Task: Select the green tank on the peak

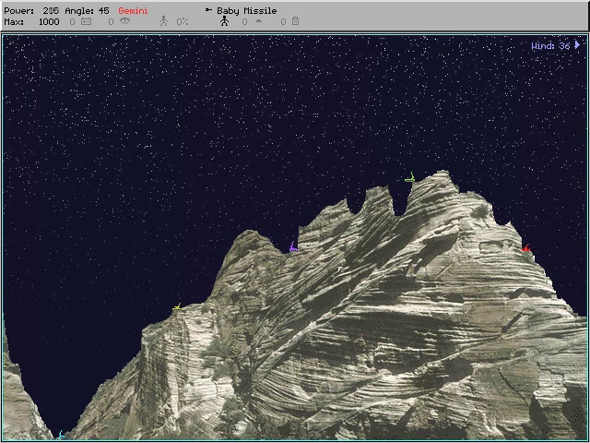Action: [x=410, y=176]
